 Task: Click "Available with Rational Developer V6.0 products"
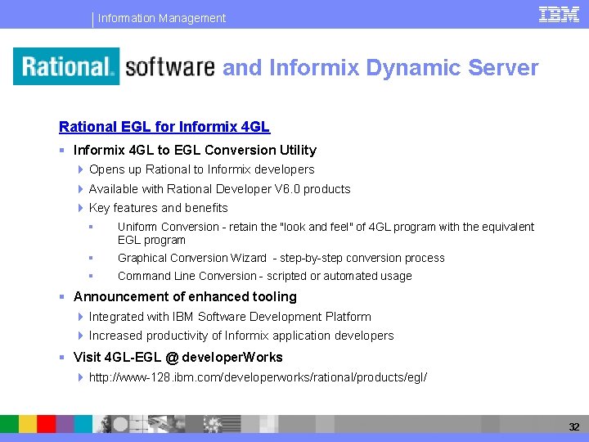point(220,189)
